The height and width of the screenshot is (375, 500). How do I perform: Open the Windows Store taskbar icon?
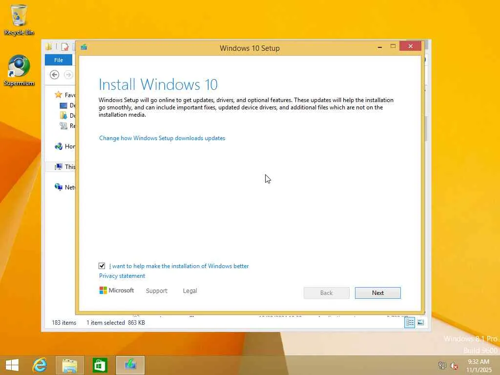pyautogui.click(x=100, y=365)
